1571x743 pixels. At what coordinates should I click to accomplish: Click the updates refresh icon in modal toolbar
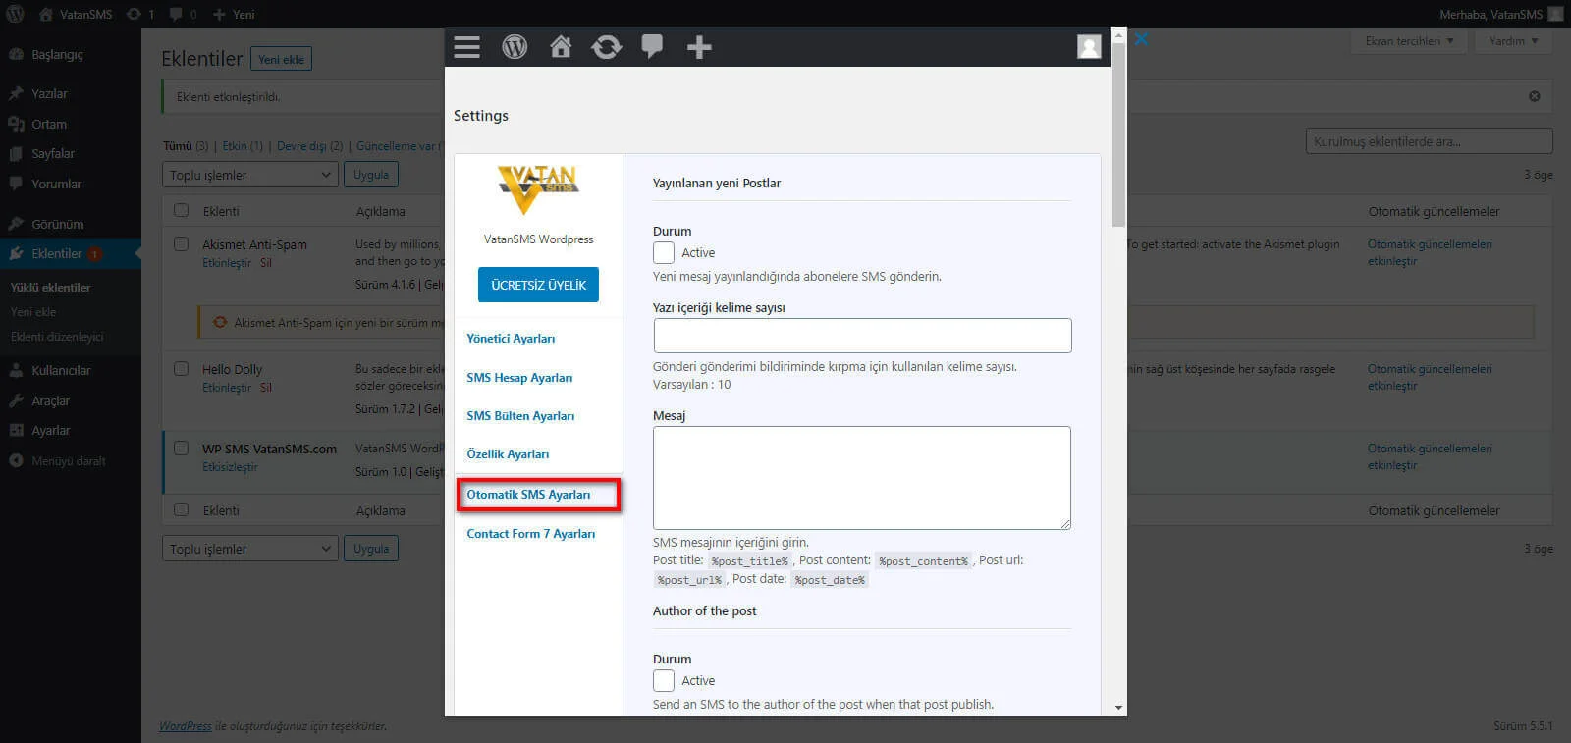pos(607,46)
